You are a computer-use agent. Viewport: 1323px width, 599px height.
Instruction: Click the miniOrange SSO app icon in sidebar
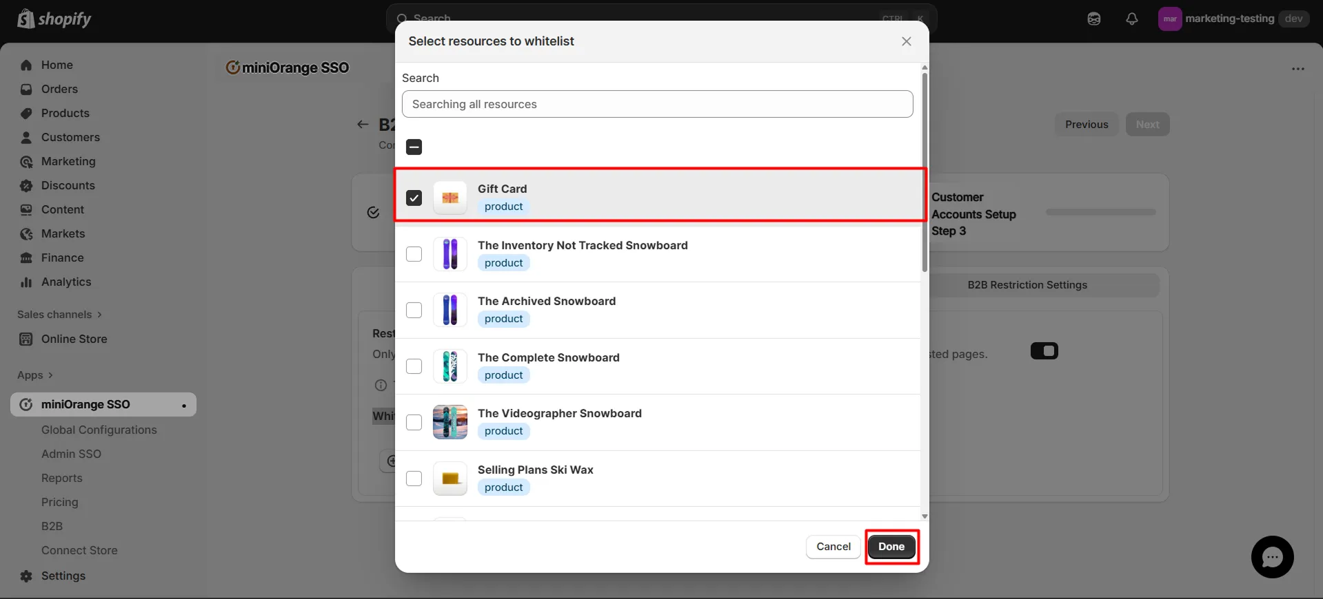point(26,404)
